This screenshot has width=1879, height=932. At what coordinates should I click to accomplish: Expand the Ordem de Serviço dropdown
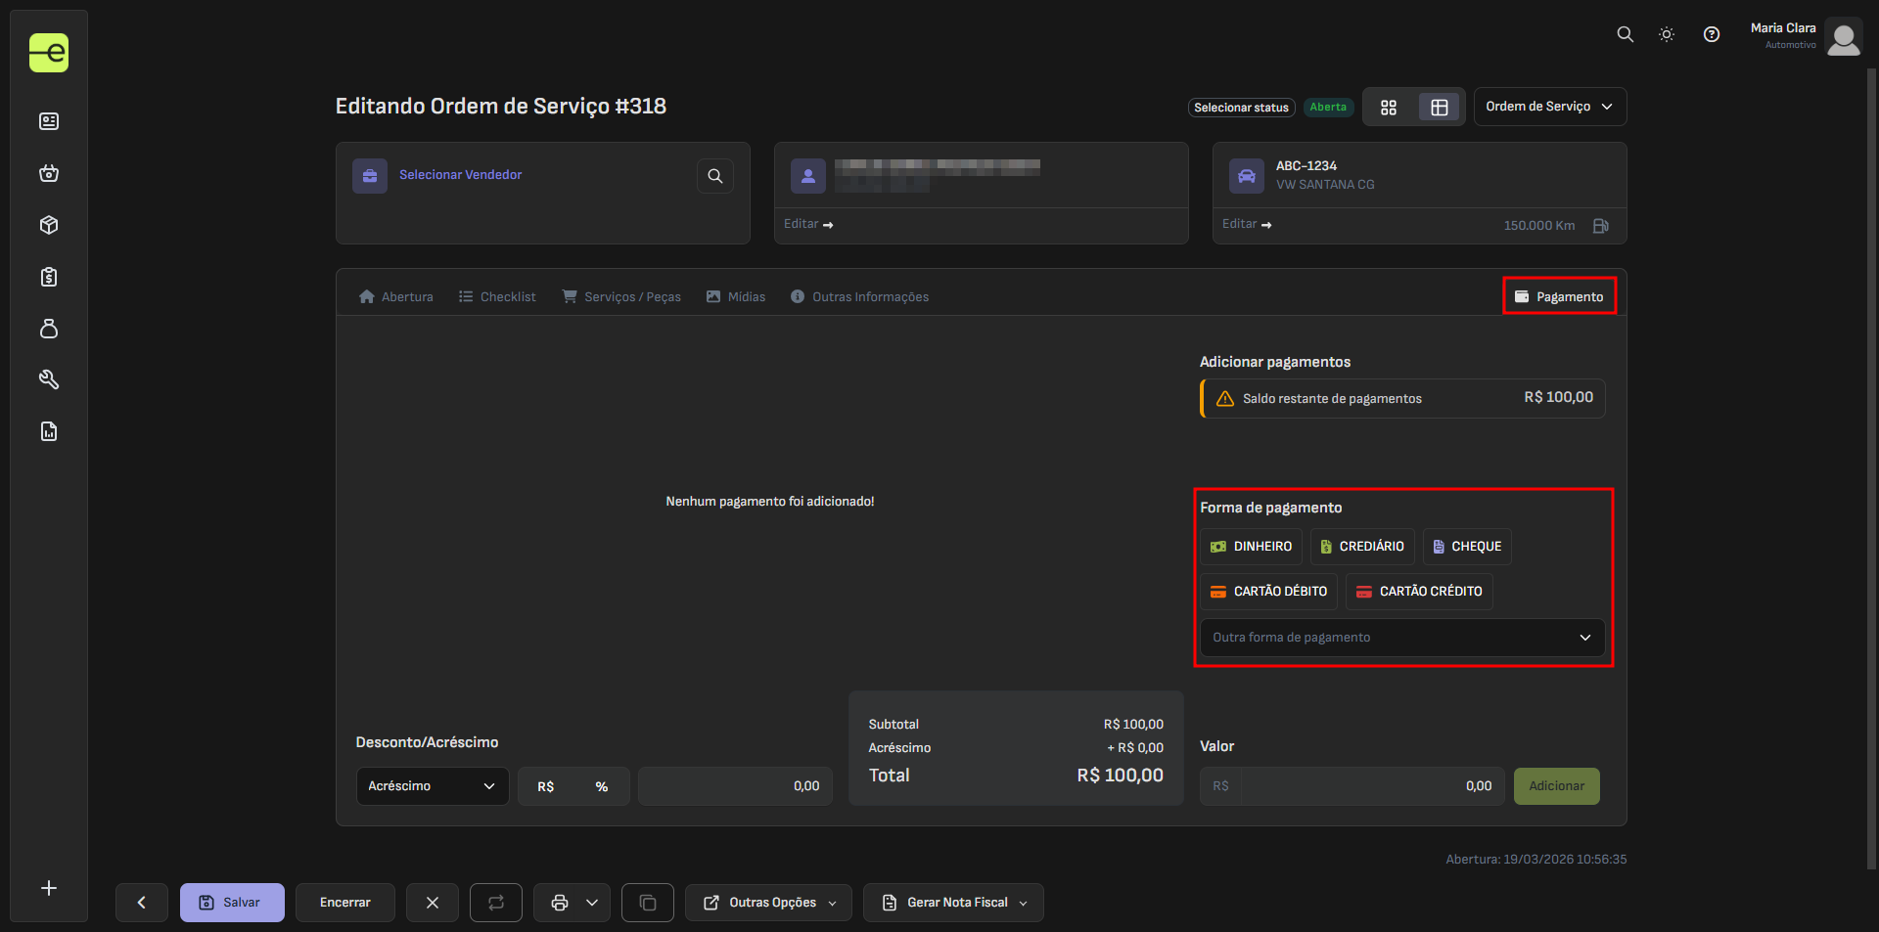[x=1549, y=107]
